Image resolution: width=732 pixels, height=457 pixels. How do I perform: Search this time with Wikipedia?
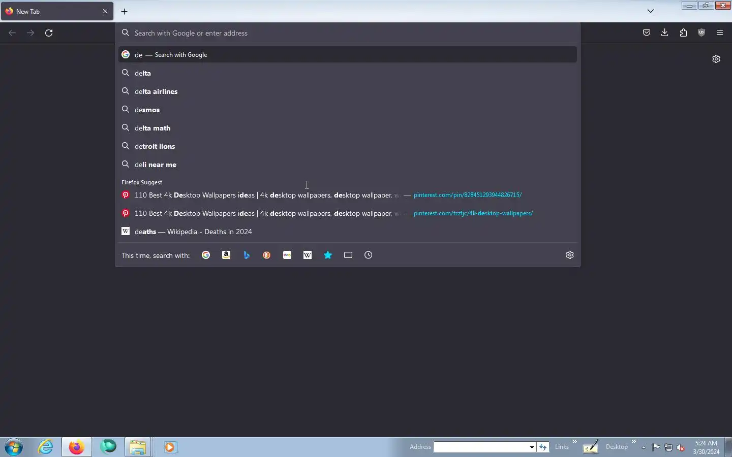pos(308,255)
